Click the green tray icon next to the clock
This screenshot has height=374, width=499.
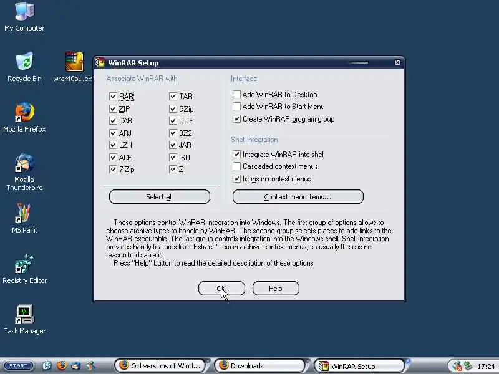coord(468,366)
